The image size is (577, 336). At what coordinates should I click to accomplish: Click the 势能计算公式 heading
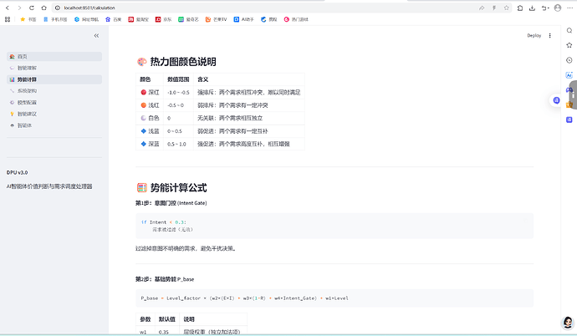click(178, 188)
